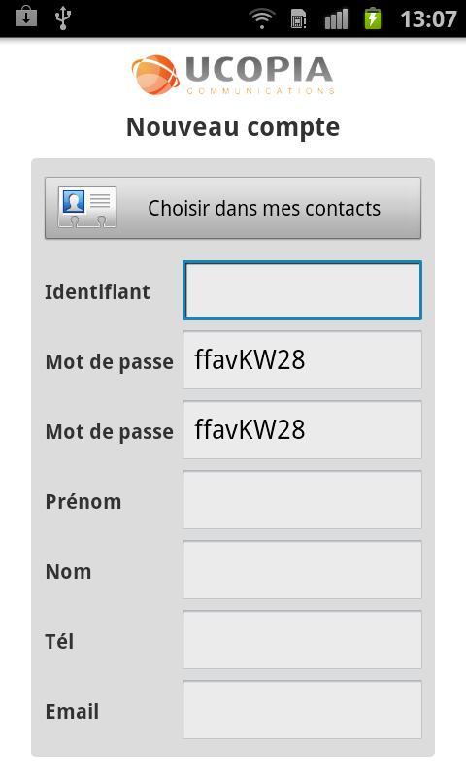Click the Prénom text field
466x777 pixels.
click(x=302, y=500)
